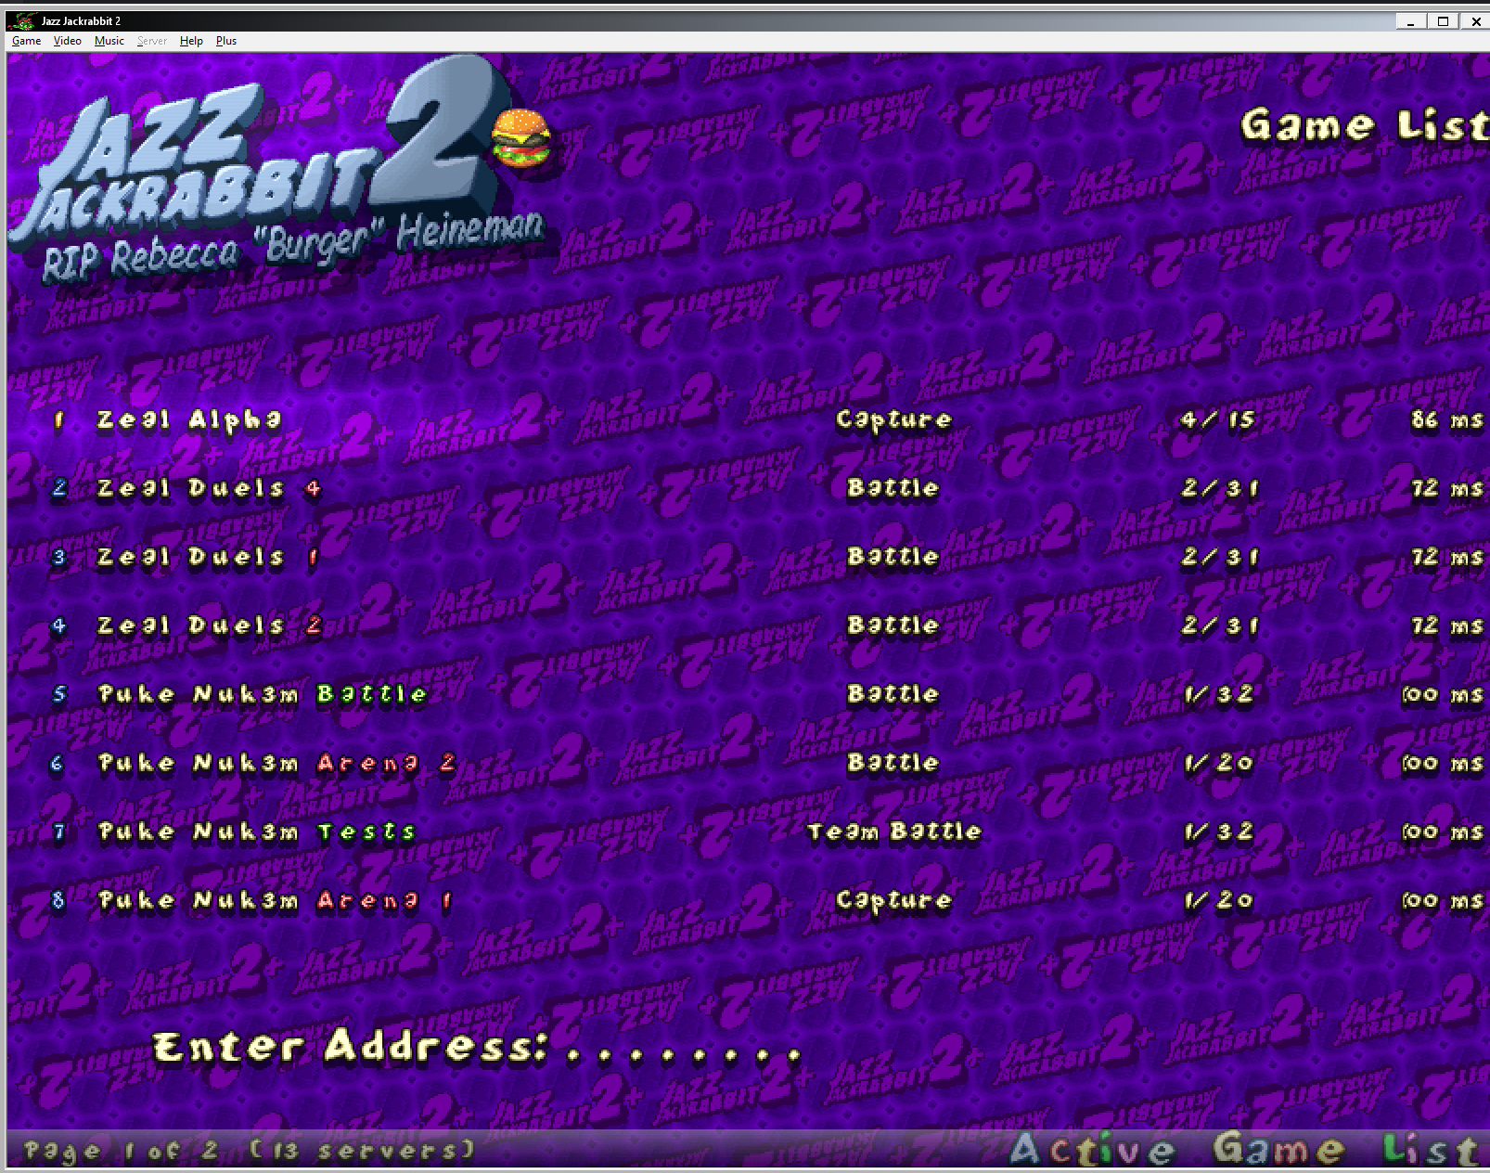Click Battle mode in Zeal Duels 2 row
This screenshot has height=1173, width=1490.
coord(893,625)
